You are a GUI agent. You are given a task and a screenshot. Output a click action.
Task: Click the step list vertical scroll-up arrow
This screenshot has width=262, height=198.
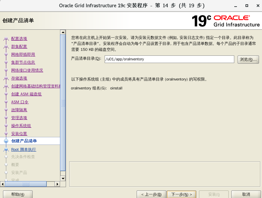[63, 32]
